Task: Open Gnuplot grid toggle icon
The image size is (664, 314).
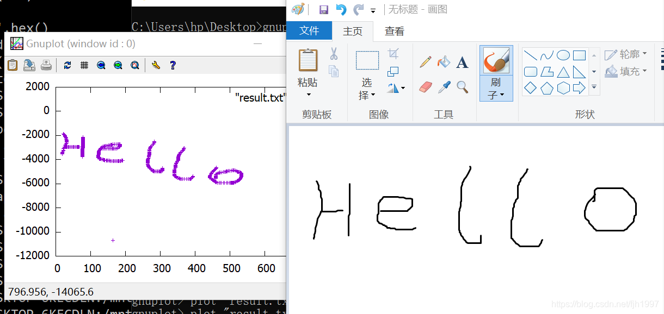Action: (84, 65)
